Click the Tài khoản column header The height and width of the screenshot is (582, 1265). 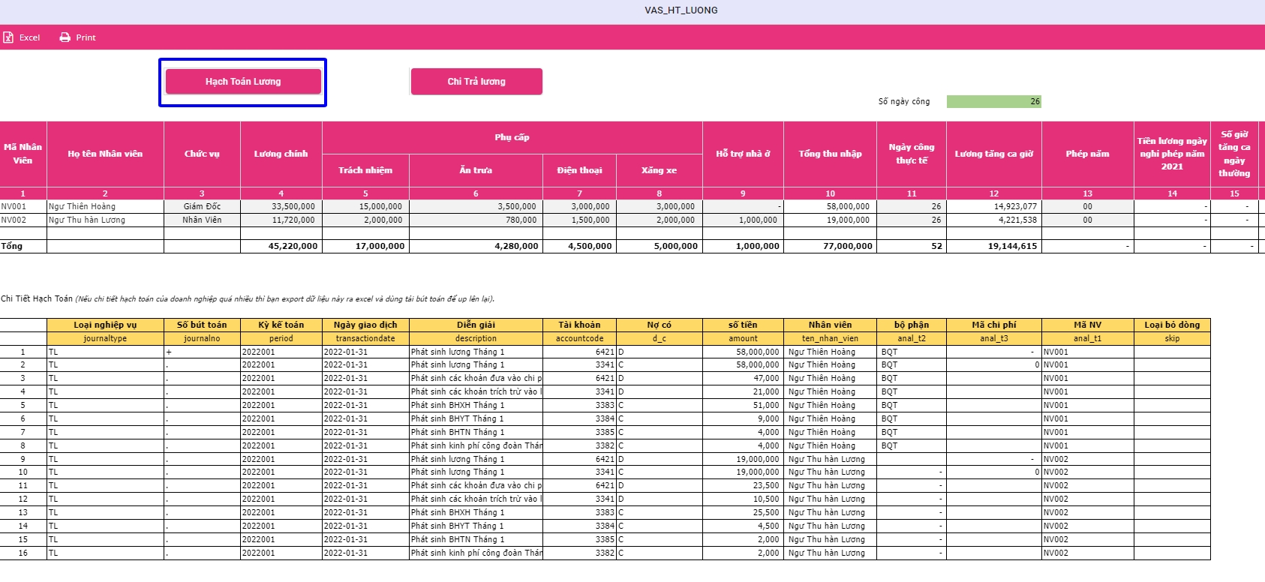(579, 325)
